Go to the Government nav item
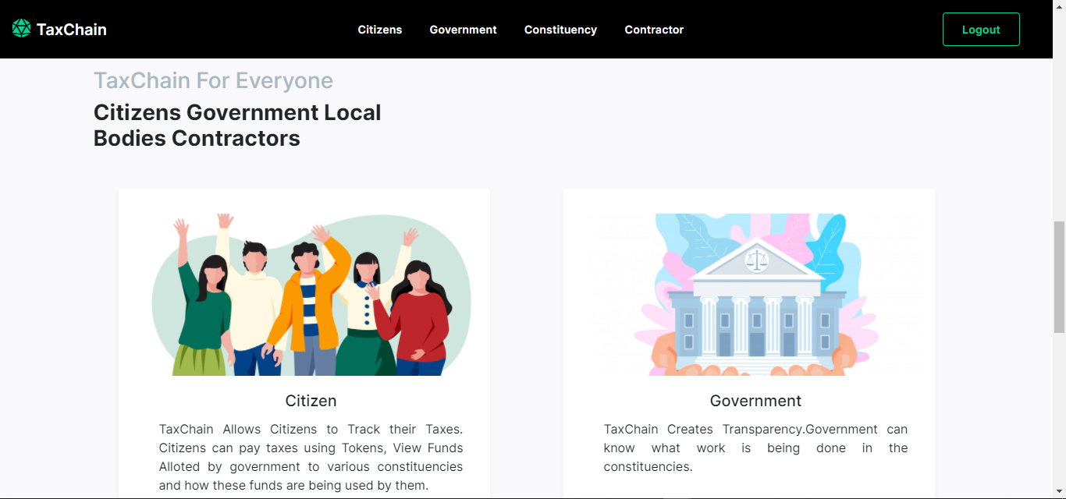 tap(463, 30)
